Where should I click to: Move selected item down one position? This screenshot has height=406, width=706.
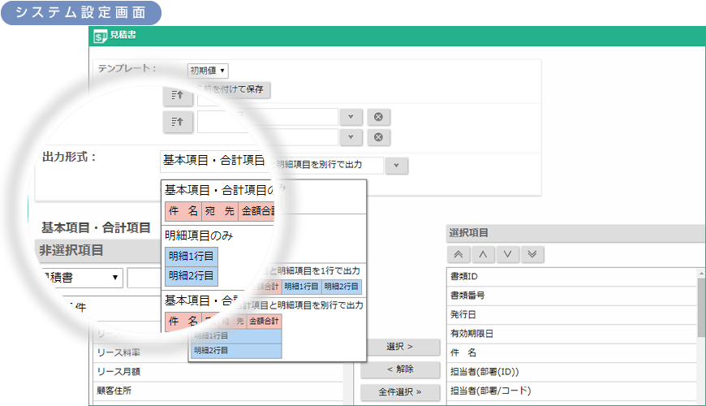click(x=507, y=254)
